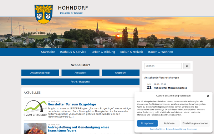This screenshot has width=214, height=134.
Task: Click the Amtsblatt quick-start button
Action: 80,73
